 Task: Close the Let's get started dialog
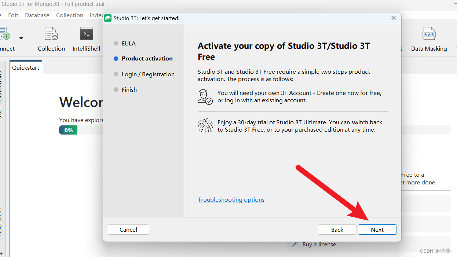click(x=394, y=18)
